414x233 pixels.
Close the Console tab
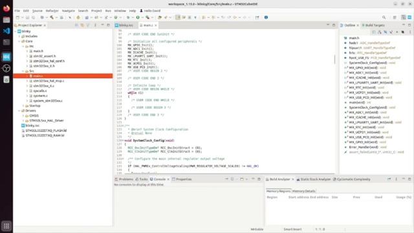point(168,179)
